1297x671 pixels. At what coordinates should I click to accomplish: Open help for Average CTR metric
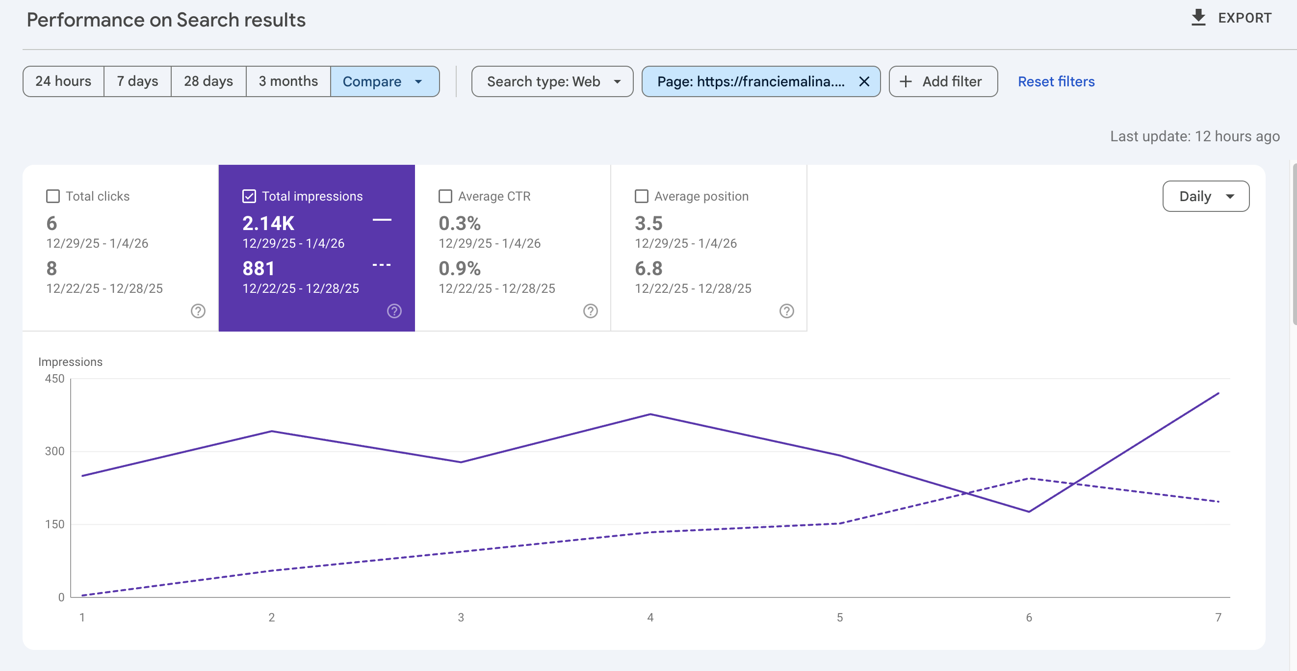pyautogui.click(x=590, y=311)
